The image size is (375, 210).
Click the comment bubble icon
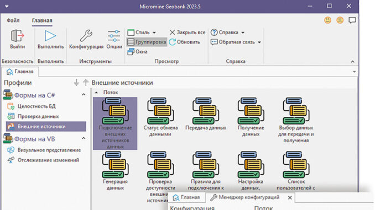tap(352, 20)
